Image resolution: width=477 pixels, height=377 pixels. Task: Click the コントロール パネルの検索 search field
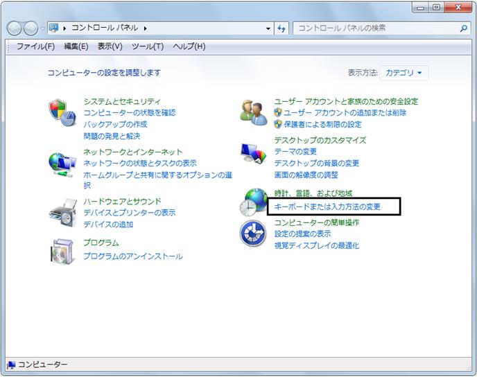pos(383,28)
